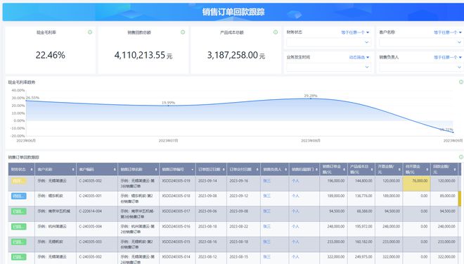Click 个人 link in row XSDD240305-016
Image resolution: width=464 pixels, height=264 pixels.
(295, 227)
